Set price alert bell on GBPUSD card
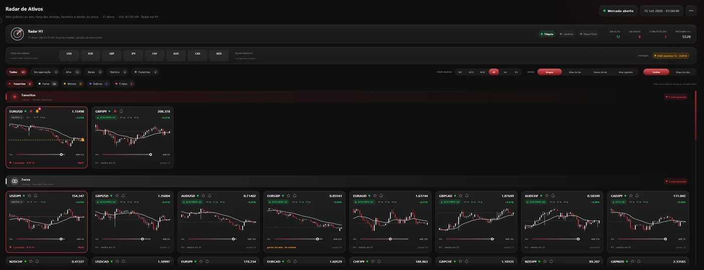Image resolution: width=704 pixels, height=270 pixels. click(x=123, y=196)
